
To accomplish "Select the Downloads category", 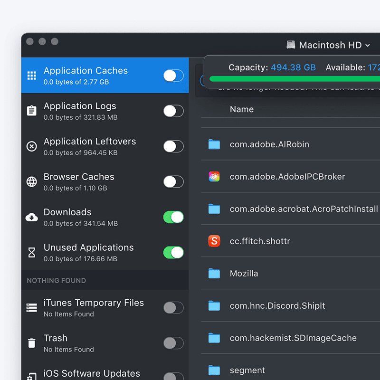I will coord(105,217).
